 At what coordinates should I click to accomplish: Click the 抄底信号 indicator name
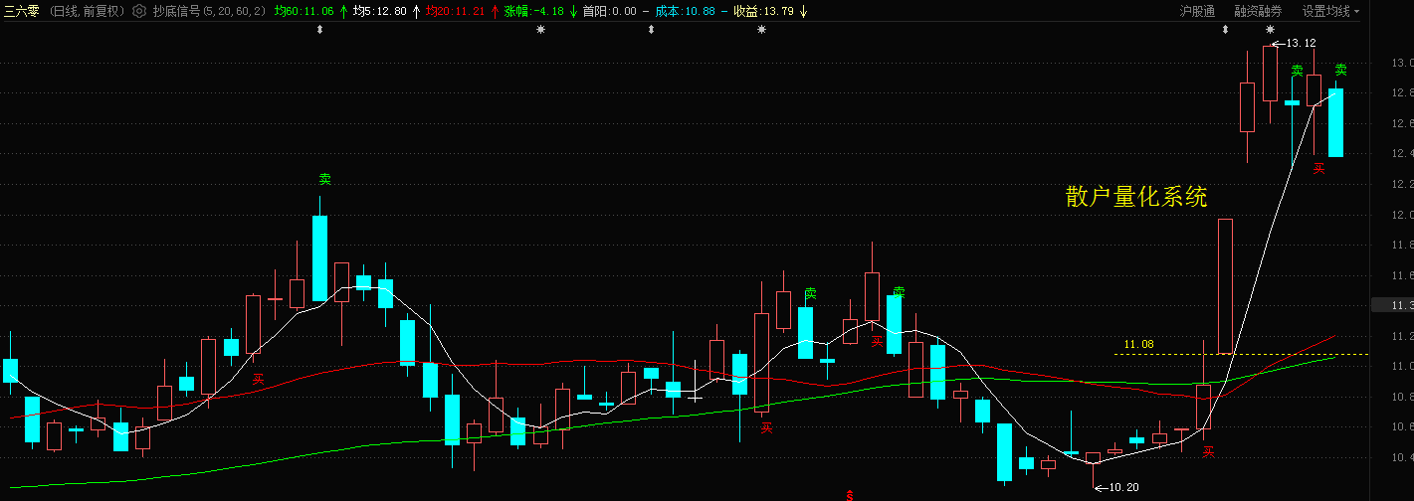point(176,12)
